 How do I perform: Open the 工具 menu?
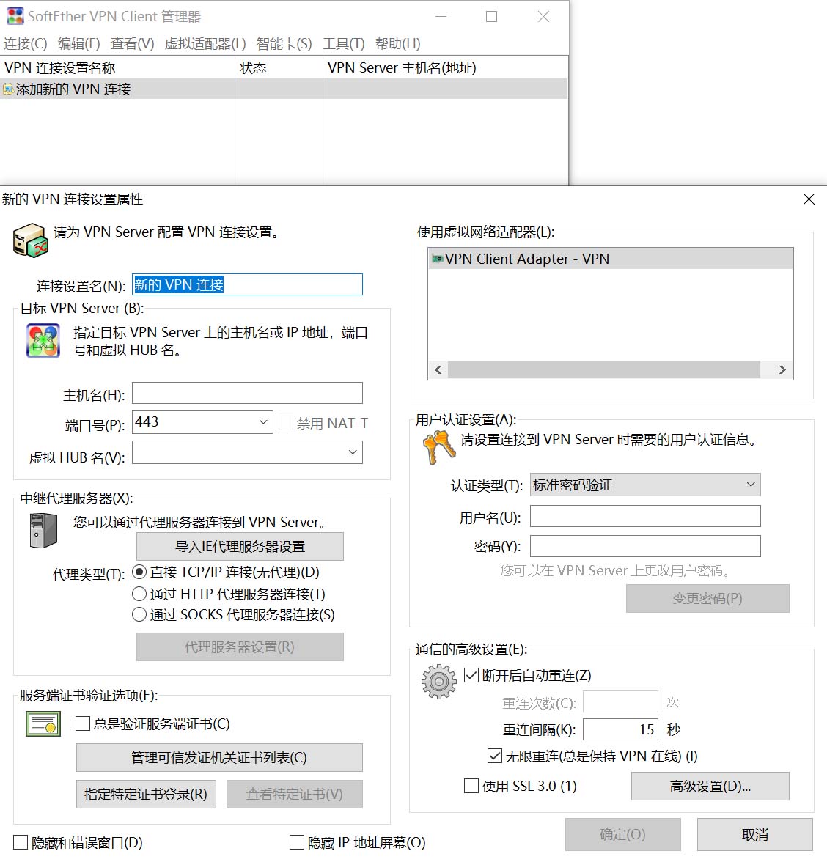tap(343, 44)
